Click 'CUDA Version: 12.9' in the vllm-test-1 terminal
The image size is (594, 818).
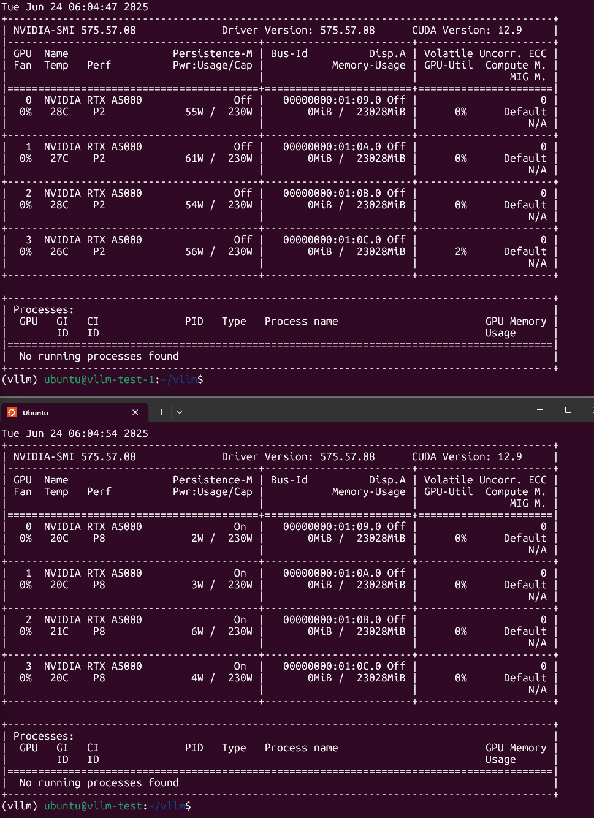(467, 30)
